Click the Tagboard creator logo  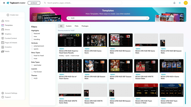tap(16, 3)
